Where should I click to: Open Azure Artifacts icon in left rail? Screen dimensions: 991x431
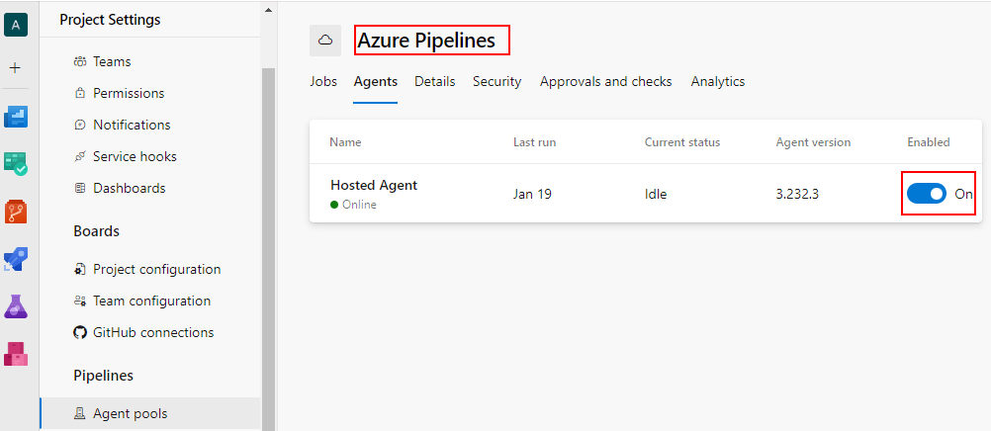pos(16,353)
